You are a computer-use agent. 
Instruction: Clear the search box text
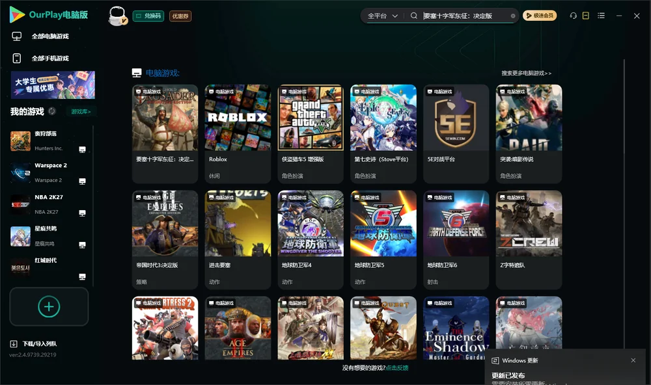[x=513, y=16]
